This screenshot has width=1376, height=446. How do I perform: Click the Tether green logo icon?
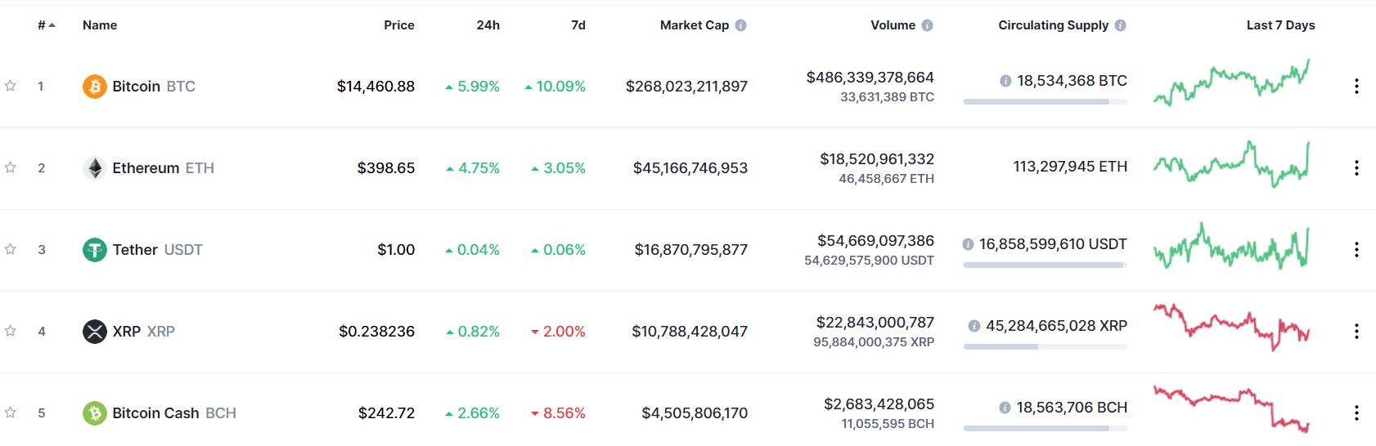pyautogui.click(x=95, y=249)
